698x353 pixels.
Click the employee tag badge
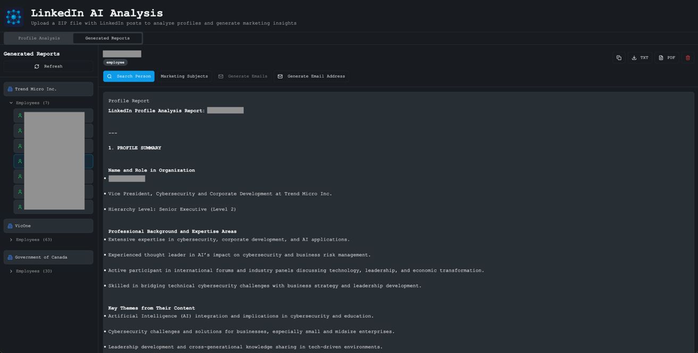pyautogui.click(x=115, y=63)
